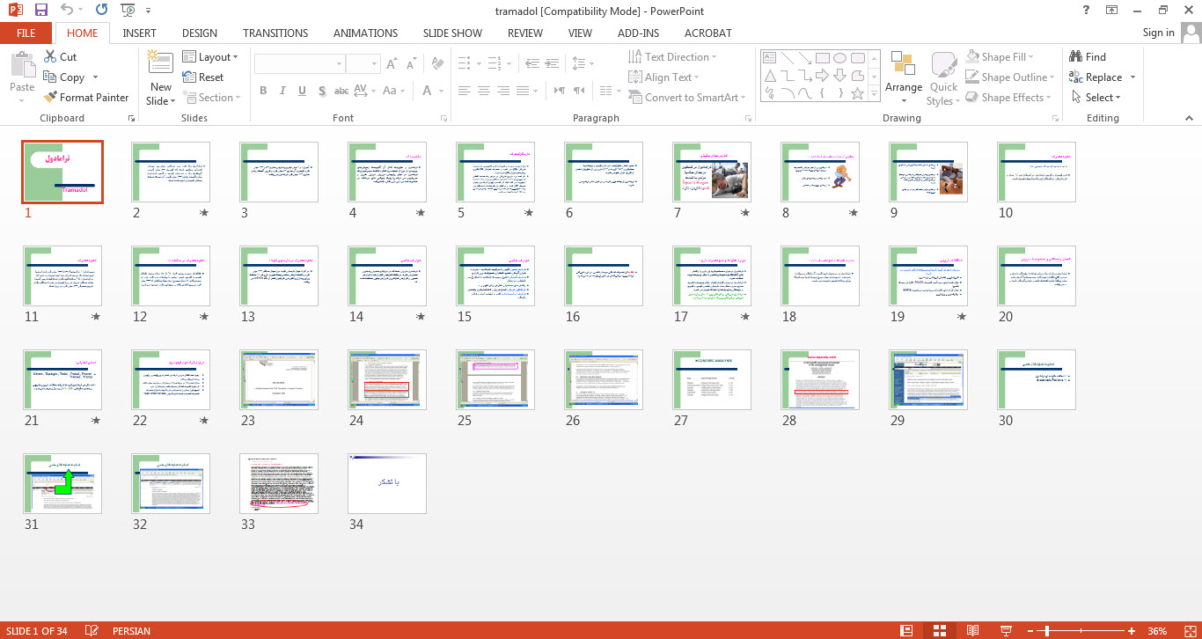Toggle Bold text formatting
Viewport: 1202px width, 639px height.
pyautogui.click(x=263, y=92)
